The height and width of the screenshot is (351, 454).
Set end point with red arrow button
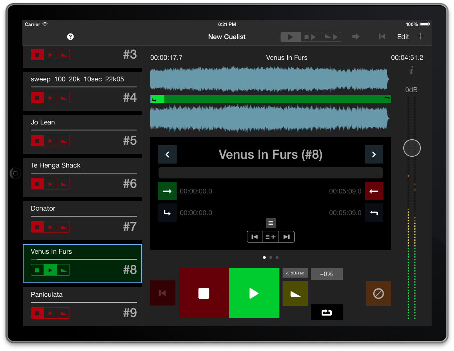click(x=374, y=191)
